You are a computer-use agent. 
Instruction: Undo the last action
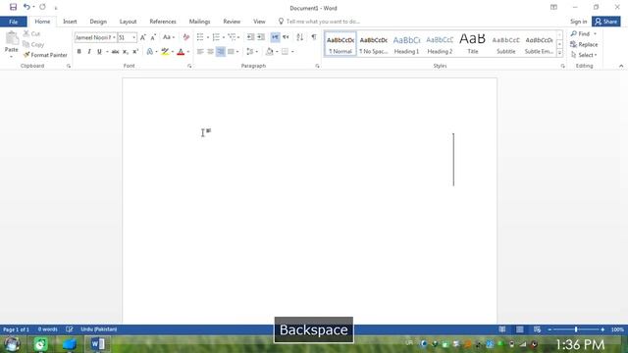26,7
